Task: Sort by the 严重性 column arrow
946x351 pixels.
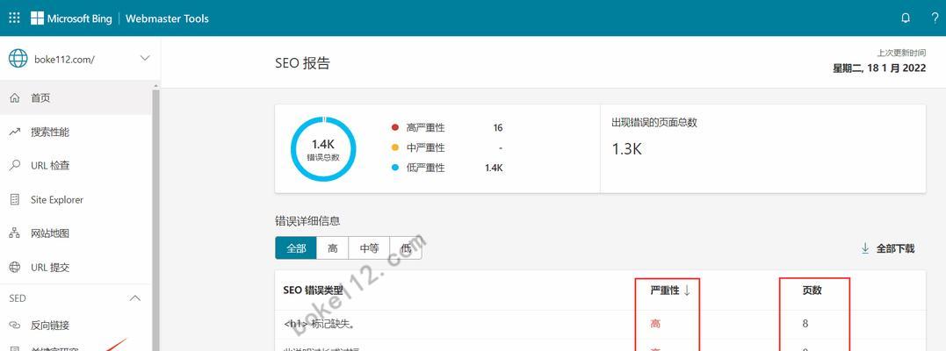Action: (x=687, y=290)
